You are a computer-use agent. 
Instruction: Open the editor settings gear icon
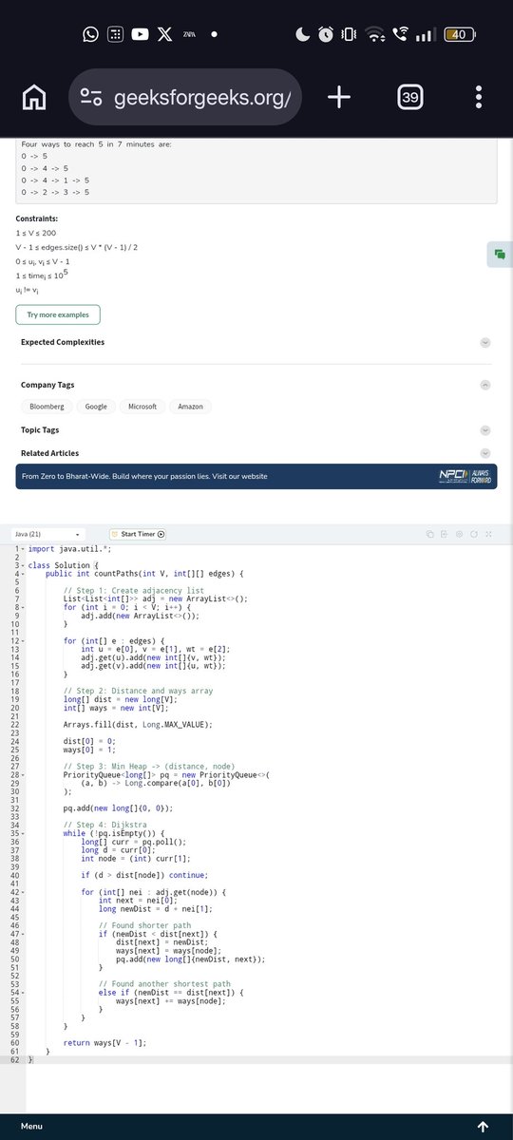click(459, 534)
